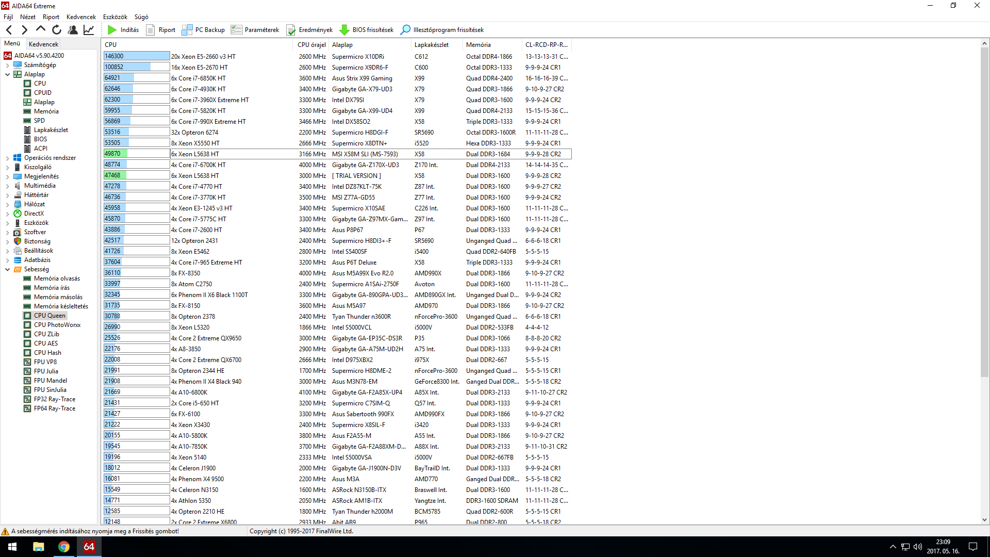Select the 6x Xeon L5638 HT 3166 MHz row
Image resolution: width=990 pixels, height=557 pixels.
(337, 154)
